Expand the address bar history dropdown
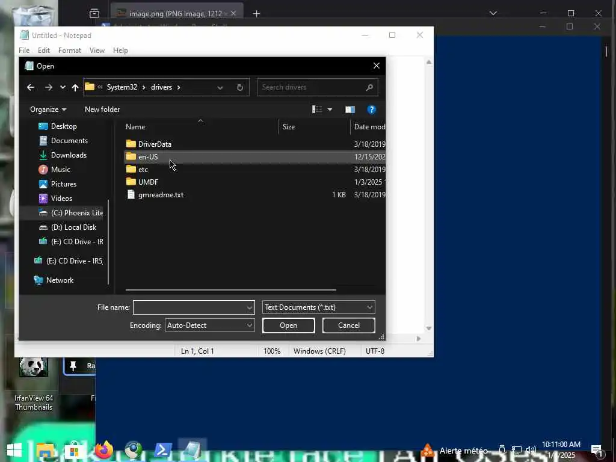The height and width of the screenshot is (462, 616). point(220,88)
